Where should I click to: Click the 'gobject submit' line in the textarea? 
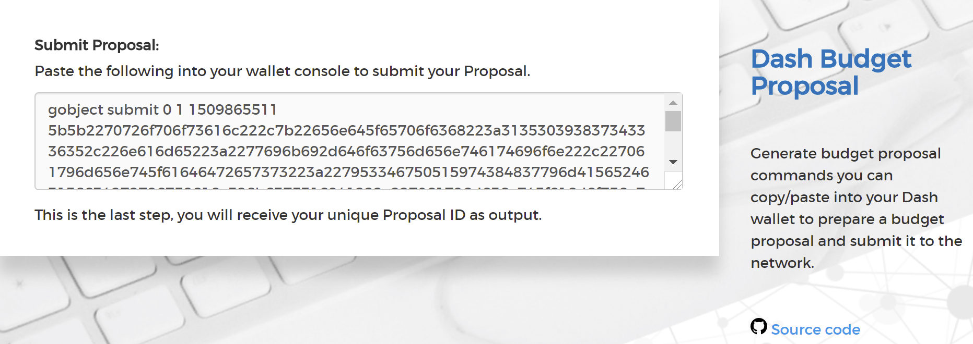[103, 110]
